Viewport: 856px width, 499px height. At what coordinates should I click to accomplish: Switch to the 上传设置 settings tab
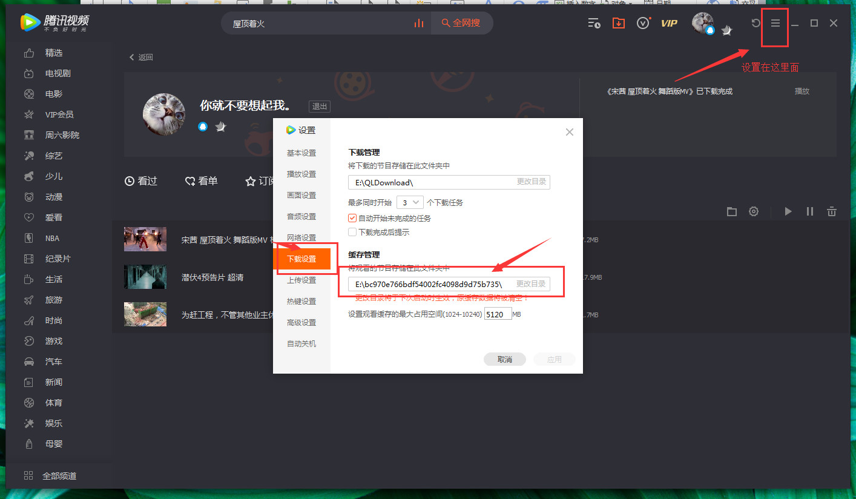pyautogui.click(x=301, y=280)
